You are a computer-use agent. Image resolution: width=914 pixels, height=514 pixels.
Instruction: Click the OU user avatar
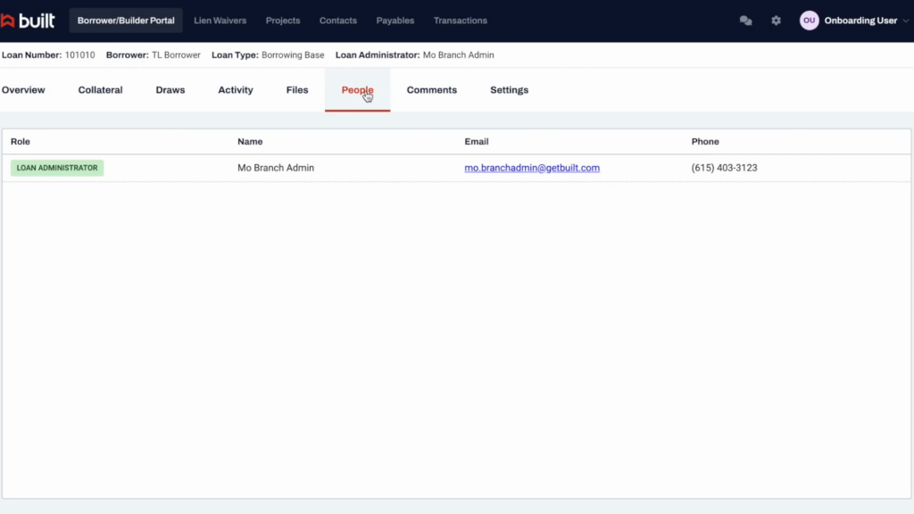(x=809, y=20)
